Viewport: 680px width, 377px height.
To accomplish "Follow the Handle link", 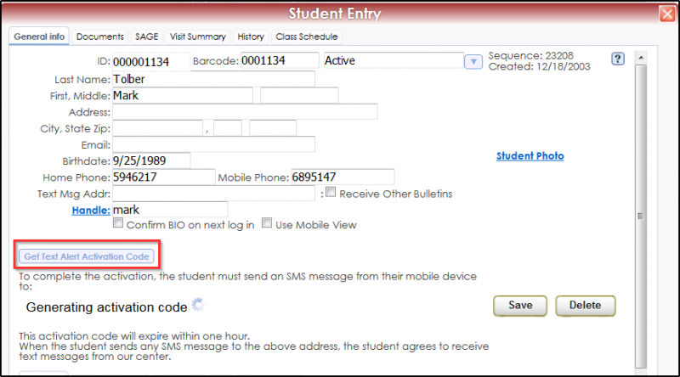I will tap(91, 211).
